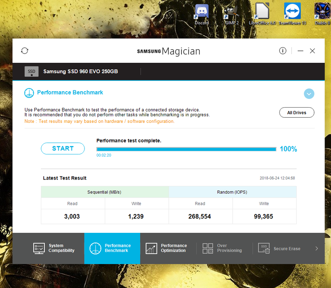Select sequential read value 3,003

coord(72,216)
